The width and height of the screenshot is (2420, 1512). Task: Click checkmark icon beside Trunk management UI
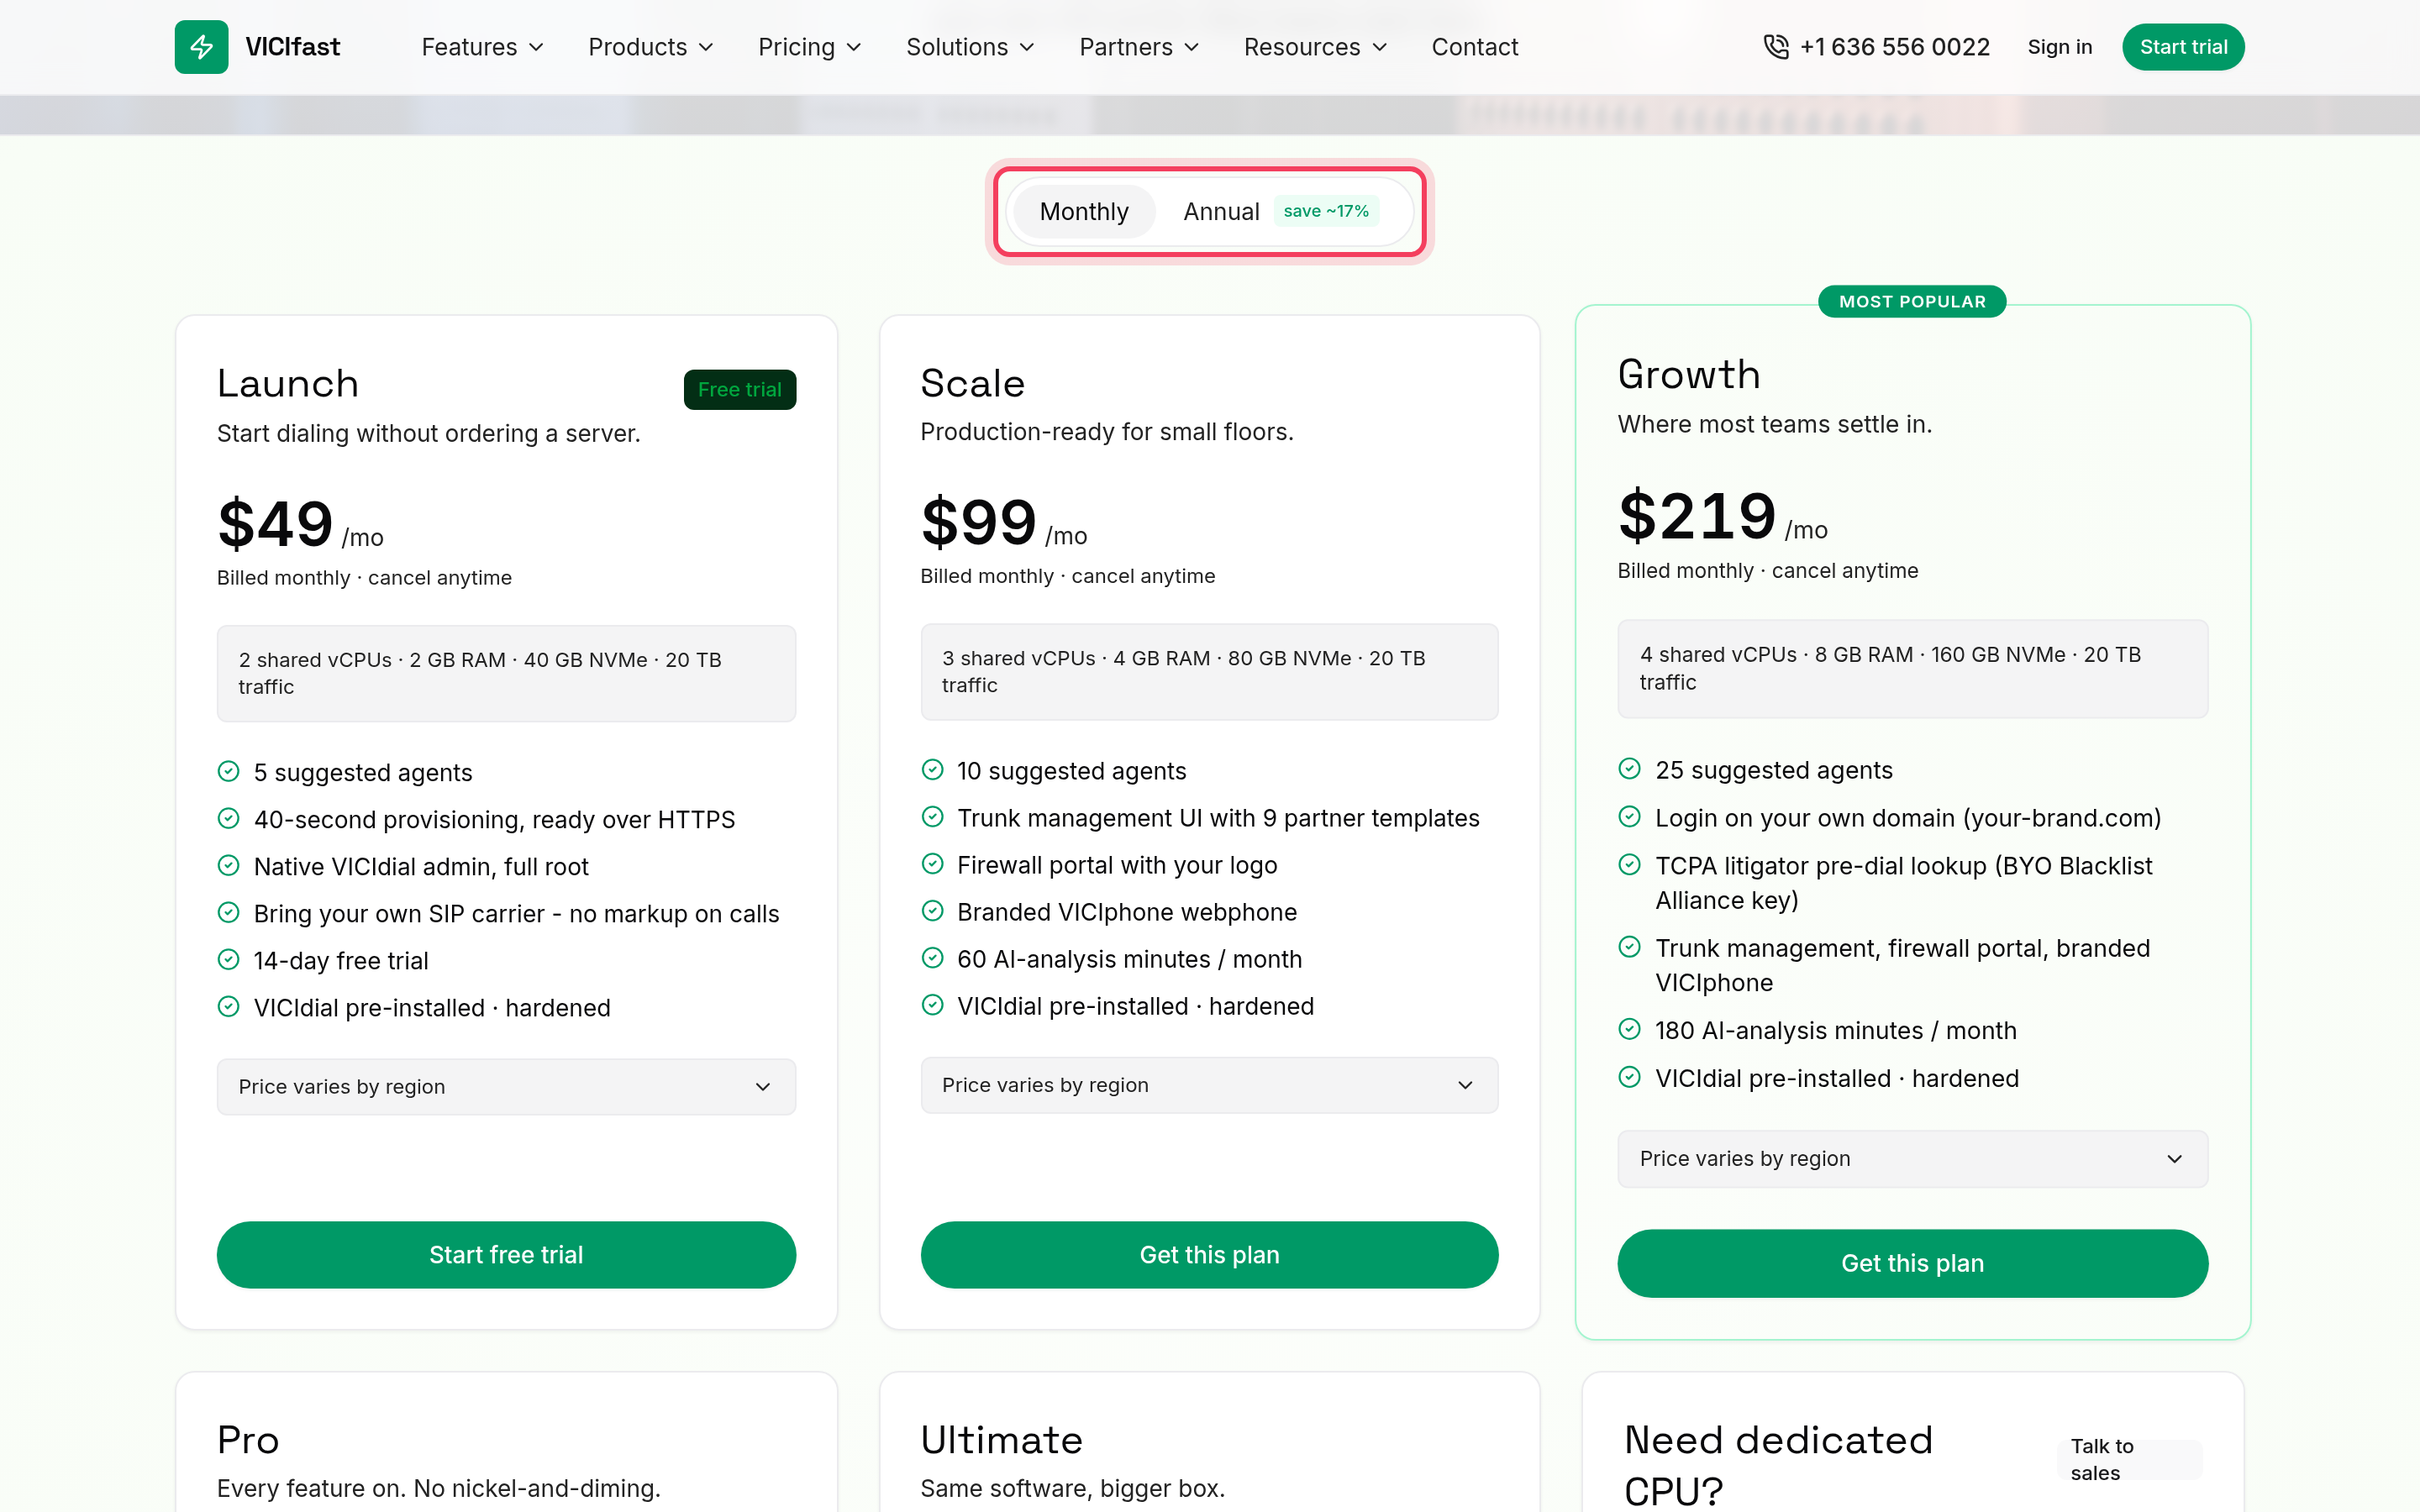pyautogui.click(x=932, y=816)
